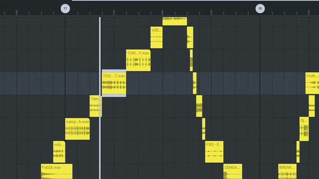Jump to bar 33 timeline marker
Screen dimensions: 319x179
click(x=260, y=8)
